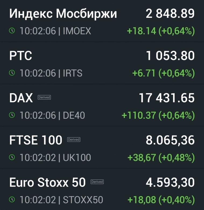Click the Derived badge next to Euro Stoxx 50
Screen dimensions: 204x210
point(97,182)
